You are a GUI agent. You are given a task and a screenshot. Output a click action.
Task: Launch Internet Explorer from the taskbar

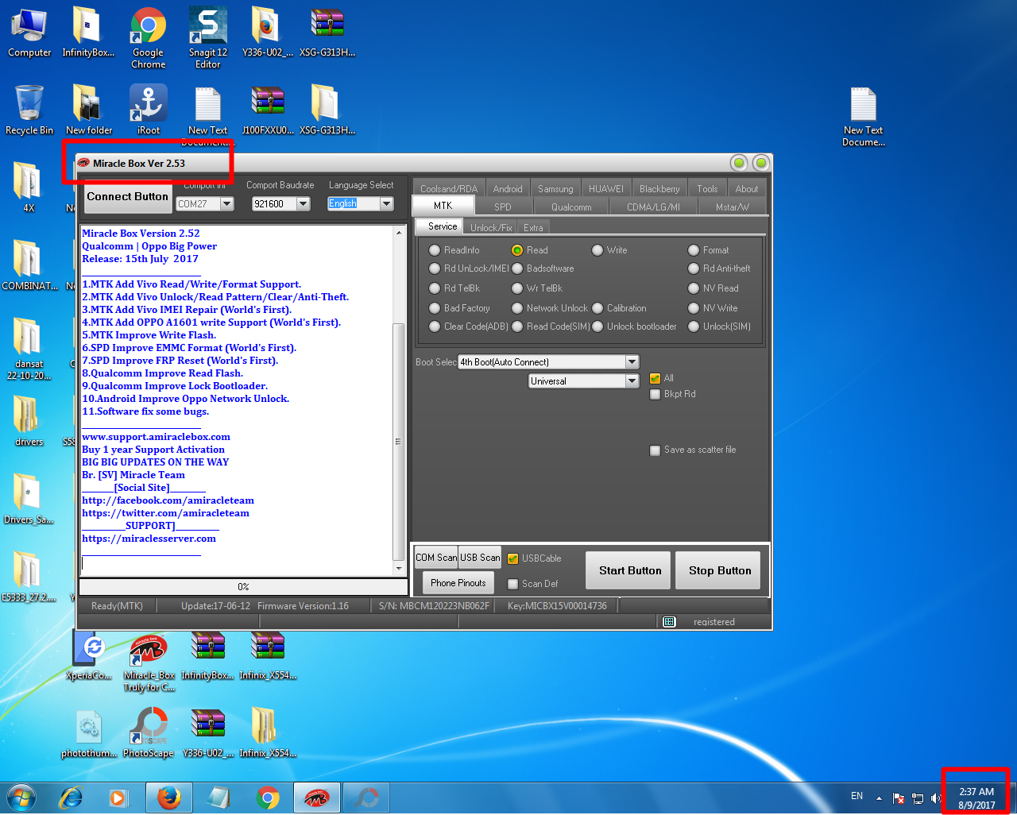point(72,798)
